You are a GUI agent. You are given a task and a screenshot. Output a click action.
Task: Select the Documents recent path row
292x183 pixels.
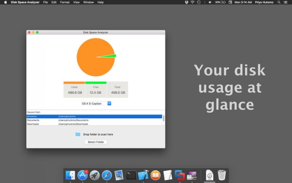pos(94,120)
